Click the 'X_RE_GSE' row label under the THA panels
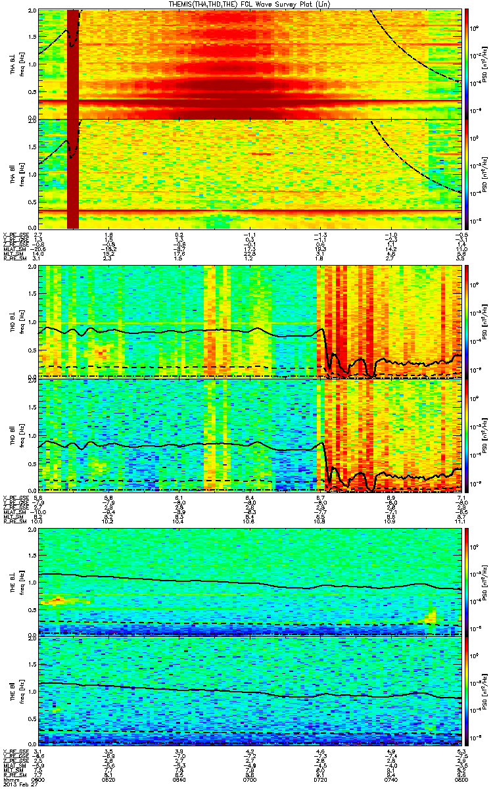This screenshot has height=789, width=493. [x=15, y=234]
